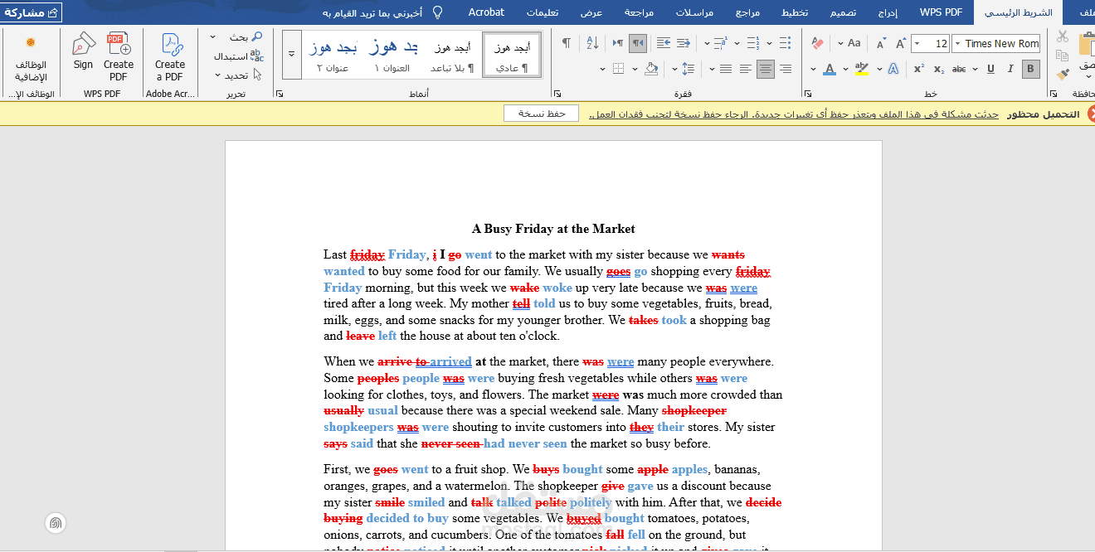The width and height of the screenshot is (1095, 552).
Task: Apply yellow text highlight color
Action: (x=862, y=69)
